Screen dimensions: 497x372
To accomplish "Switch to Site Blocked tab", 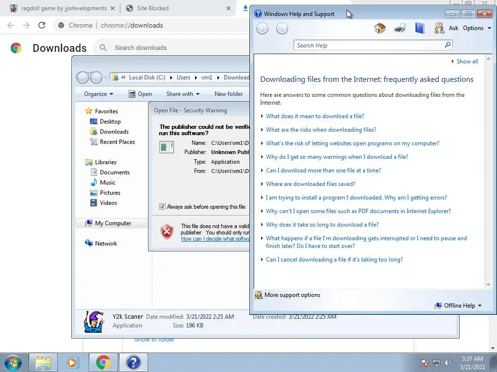I will click(179, 8).
